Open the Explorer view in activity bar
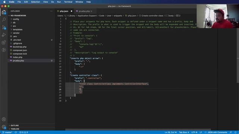Viewport: 239px width, 134px height. [4, 12]
